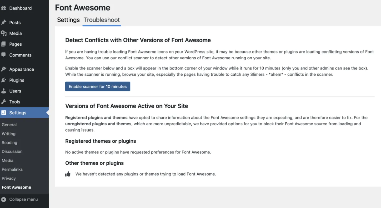Click the Plugins plug icon
381x208 pixels.
[3, 80]
